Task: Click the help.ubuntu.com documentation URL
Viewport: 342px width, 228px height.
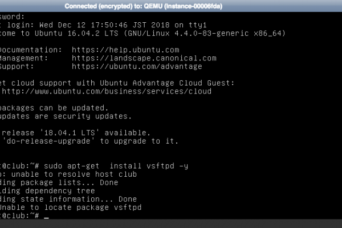Action: point(125,50)
